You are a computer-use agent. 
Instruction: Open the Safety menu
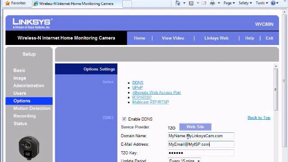(x=245, y=3)
